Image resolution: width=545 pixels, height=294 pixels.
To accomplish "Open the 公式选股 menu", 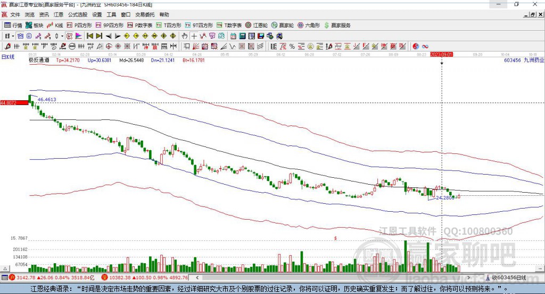I will click(78, 14).
